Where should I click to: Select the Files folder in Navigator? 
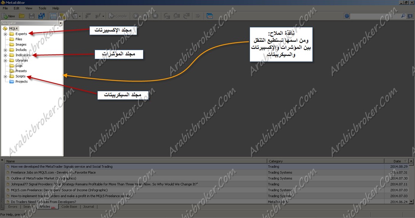[19, 39]
